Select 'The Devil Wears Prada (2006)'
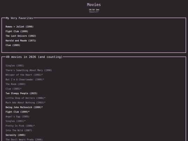The width and height of the screenshot is (188, 141). [24, 140]
